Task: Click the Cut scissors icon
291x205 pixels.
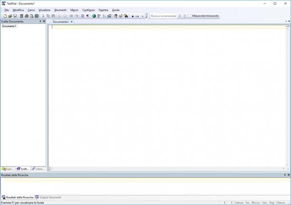Action: 43,16
